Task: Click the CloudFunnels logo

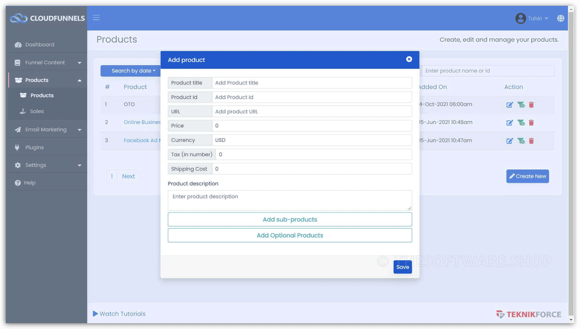Action: [47, 18]
